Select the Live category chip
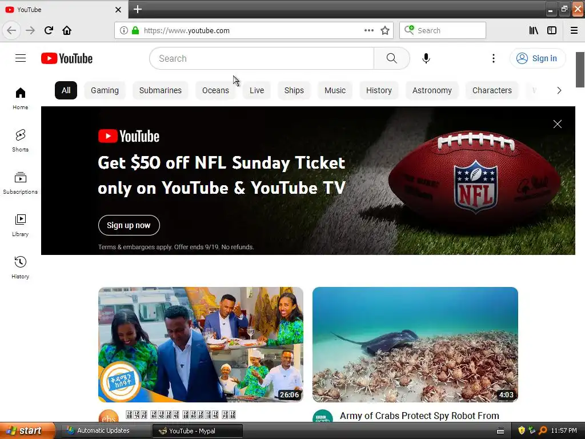This screenshot has height=439, width=585. pos(257,90)
